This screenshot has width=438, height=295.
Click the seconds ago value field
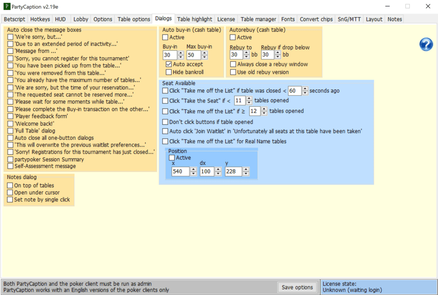point(295,91)
